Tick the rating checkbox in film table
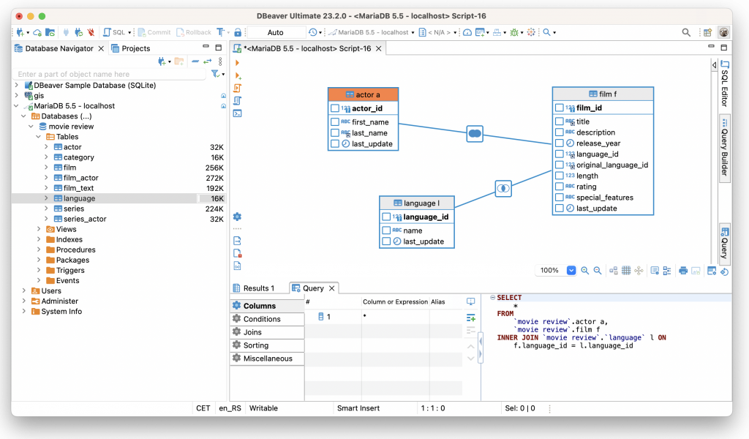The height and width of the screenshot is (439, 749). (560, 187)
